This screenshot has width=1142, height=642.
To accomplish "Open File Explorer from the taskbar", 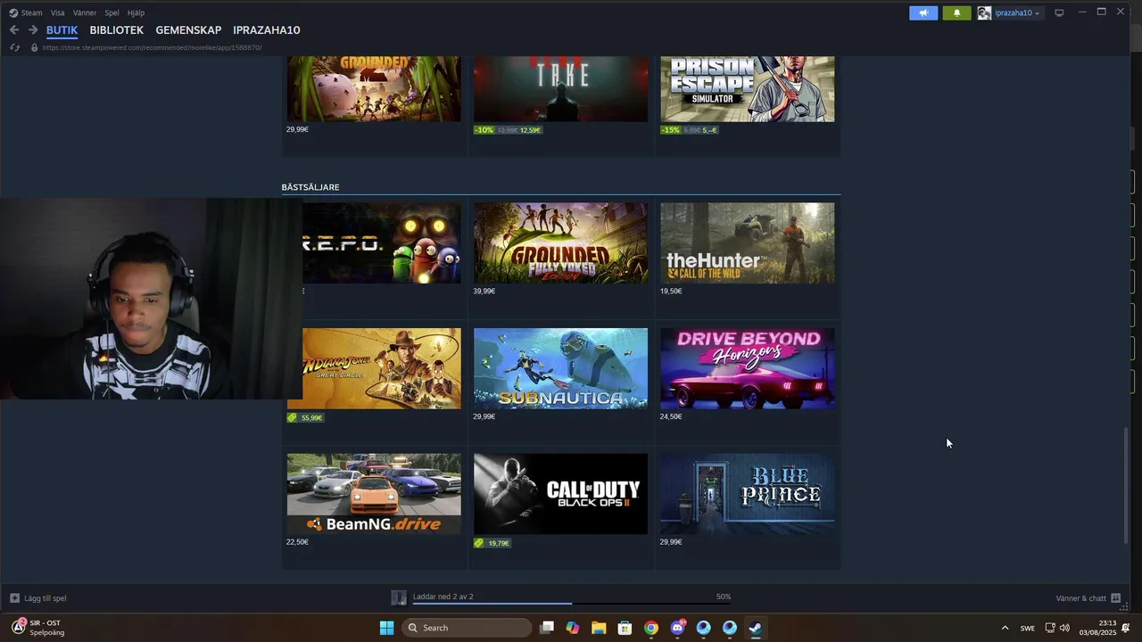I will point(599,628).
